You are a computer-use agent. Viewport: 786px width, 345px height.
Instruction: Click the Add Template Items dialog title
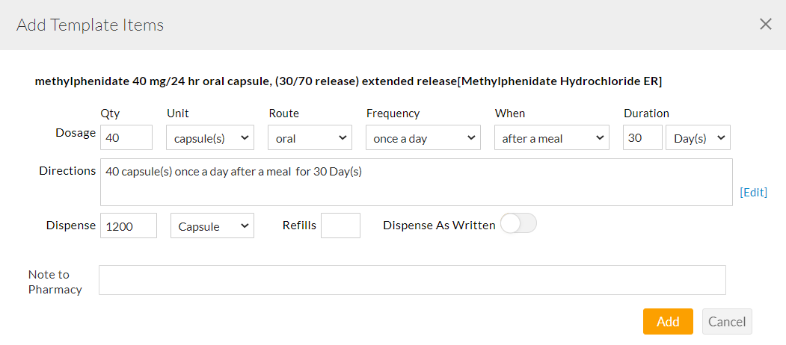pyautogui.click(x=90, y=25)
